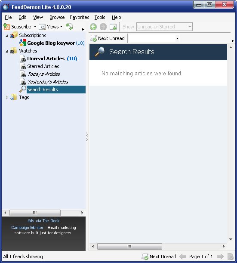
Task: Click 'All 1 feeds showing' status text
Action: click(x=23, y=257)
